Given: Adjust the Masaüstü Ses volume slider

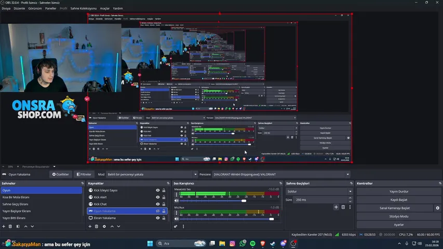Looking at the screenshot, I should pyautogui.click(x=244, y=201).
